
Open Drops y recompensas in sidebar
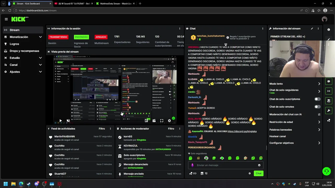[23, 51]
